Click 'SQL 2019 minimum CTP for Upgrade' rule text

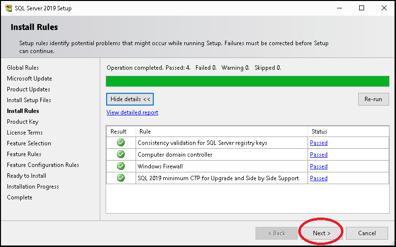218,178
